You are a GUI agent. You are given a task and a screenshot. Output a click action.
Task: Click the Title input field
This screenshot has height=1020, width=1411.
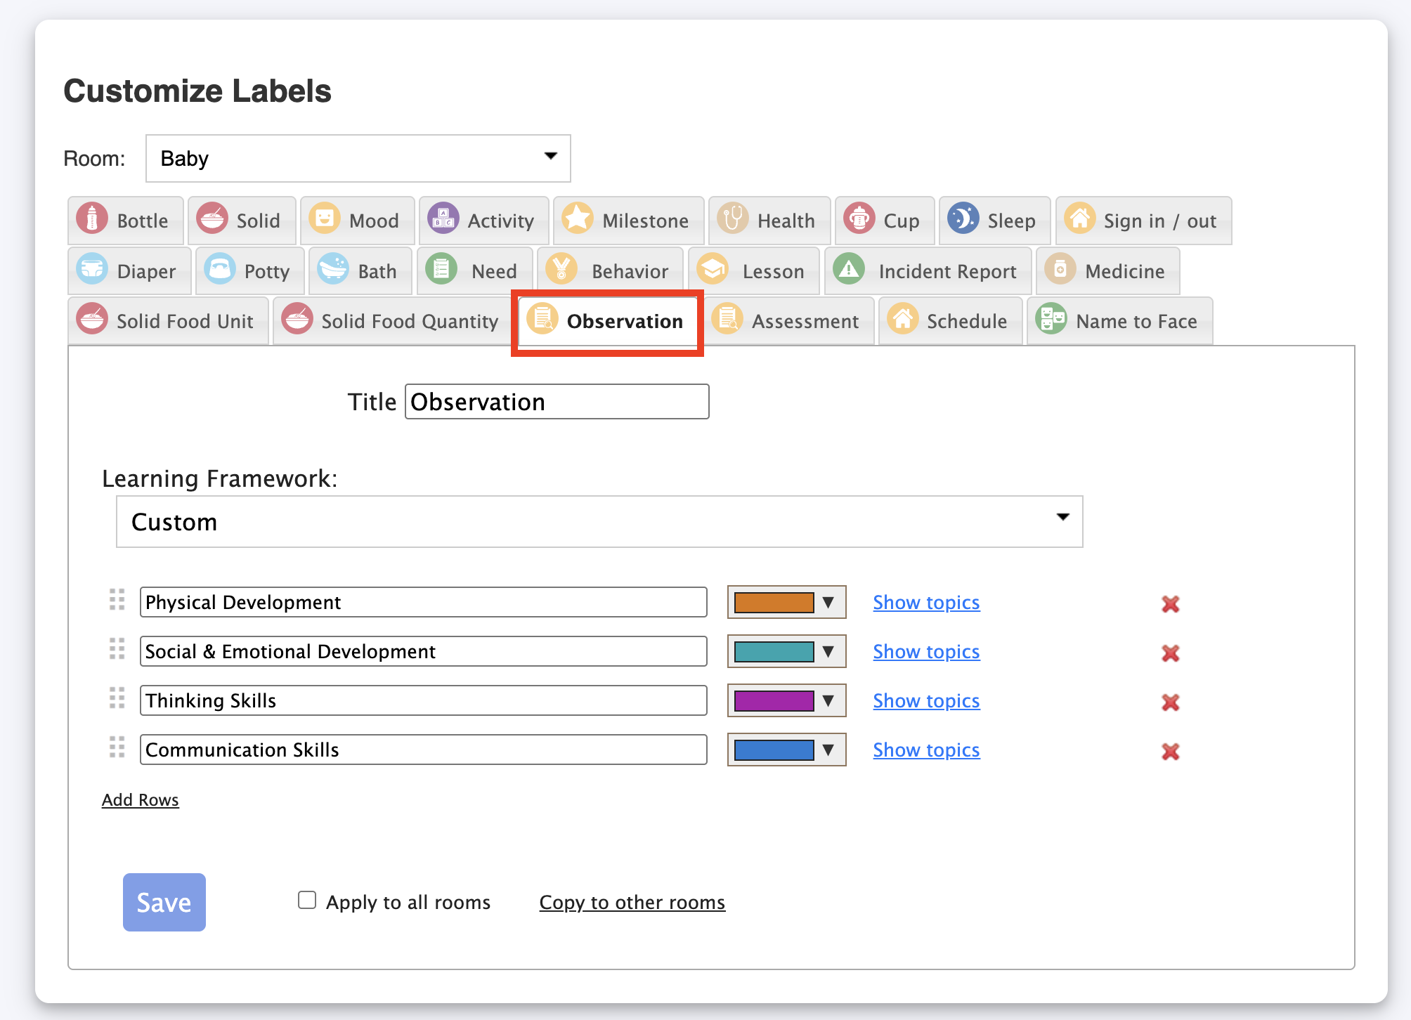coord(557,402)
